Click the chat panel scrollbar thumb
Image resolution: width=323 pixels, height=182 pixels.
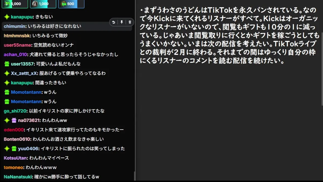[x=134, y=176]
